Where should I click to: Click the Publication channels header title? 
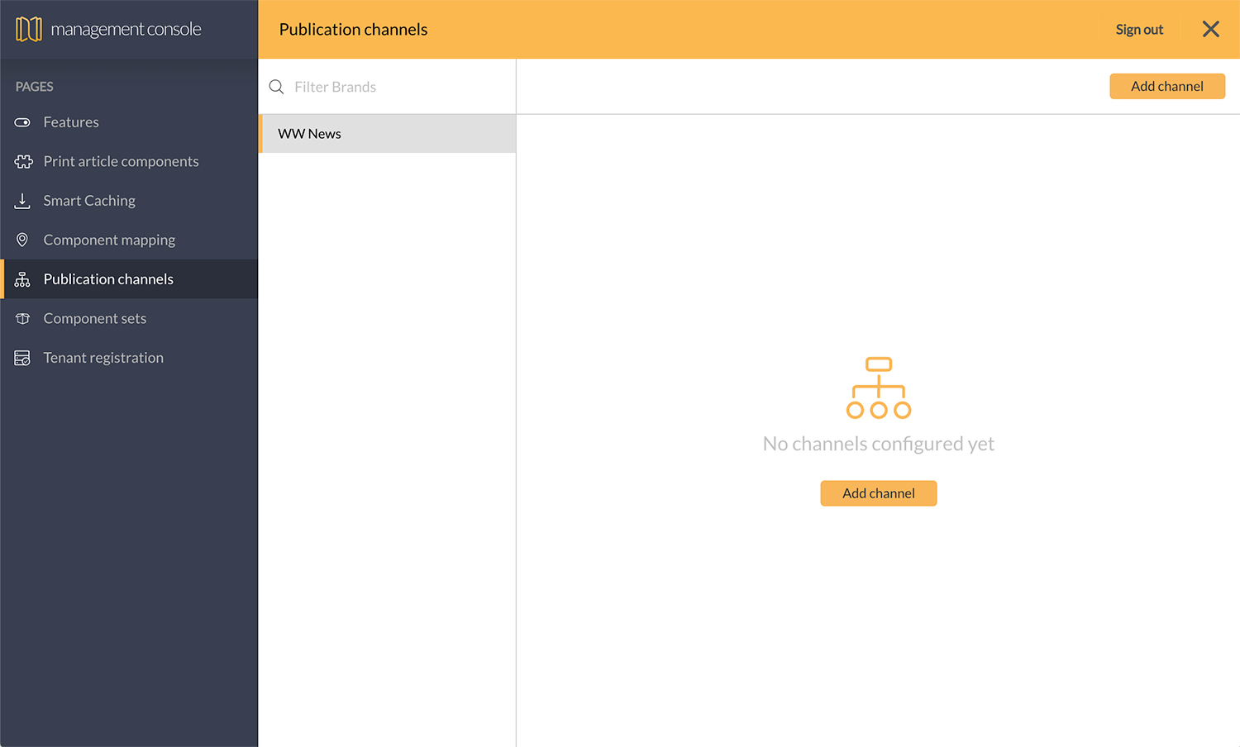point(353,29)
